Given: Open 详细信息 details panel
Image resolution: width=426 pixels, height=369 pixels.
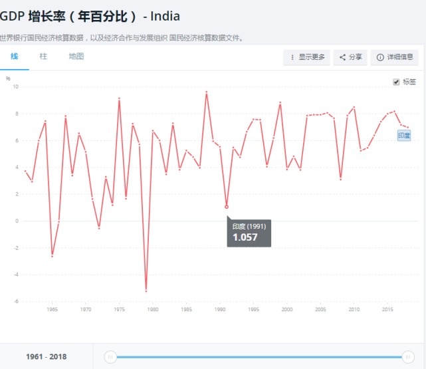Looking at the screenshot, I should pos(395,57).
